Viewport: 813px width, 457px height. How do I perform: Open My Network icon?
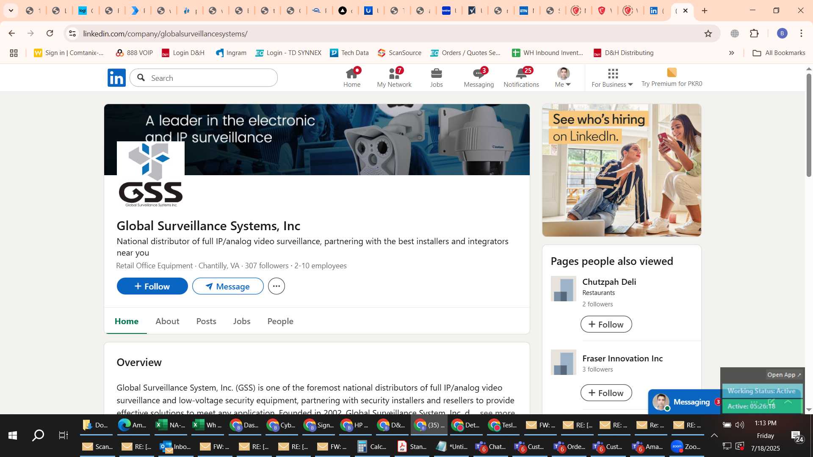tap(394, 78)
